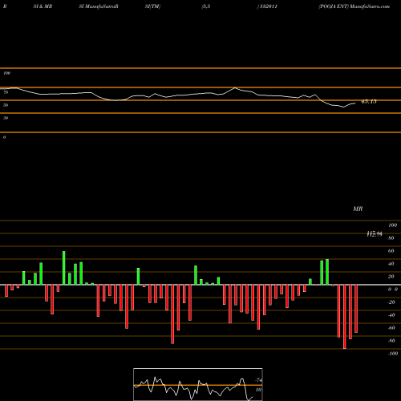Click the -100 label on MR axis

coord(393,354)
